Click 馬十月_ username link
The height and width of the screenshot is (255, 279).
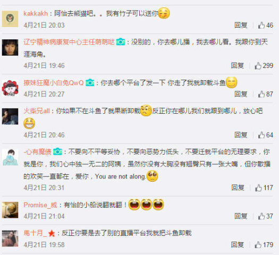(35, 233)
